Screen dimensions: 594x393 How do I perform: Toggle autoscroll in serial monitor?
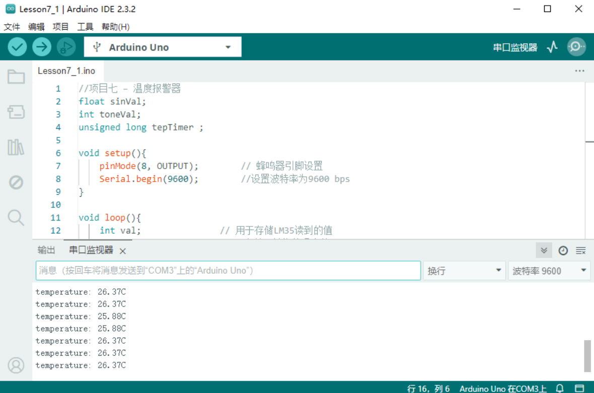point(544,251)
